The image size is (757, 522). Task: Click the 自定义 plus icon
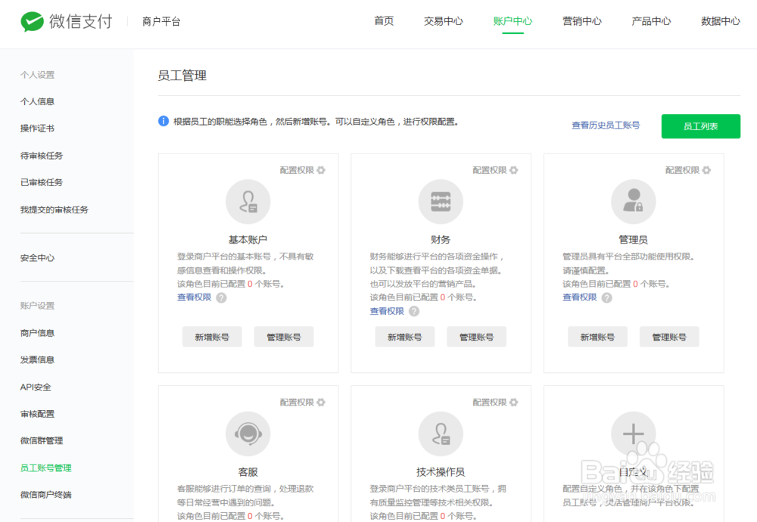(x=634, y=433)
